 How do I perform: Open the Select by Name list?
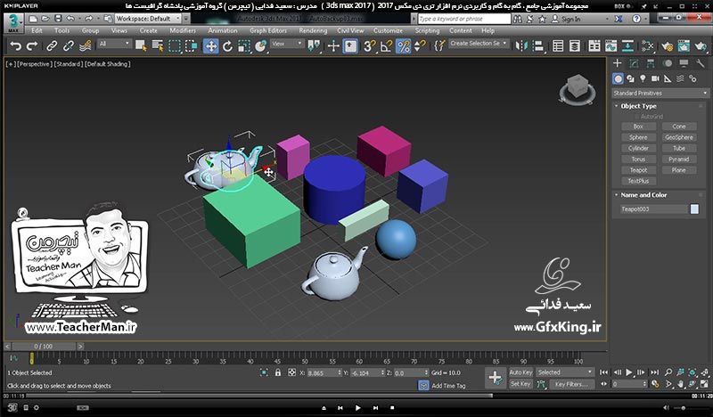158,46
